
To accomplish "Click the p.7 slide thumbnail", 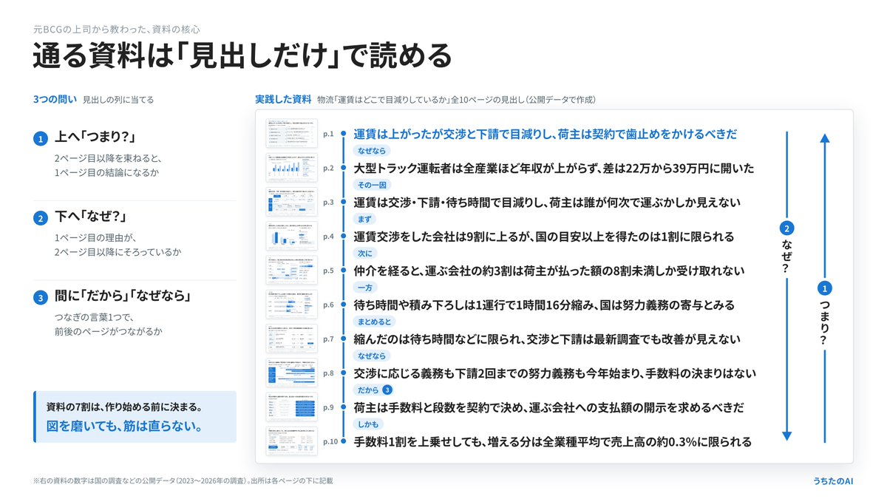I will coord(291,339).
